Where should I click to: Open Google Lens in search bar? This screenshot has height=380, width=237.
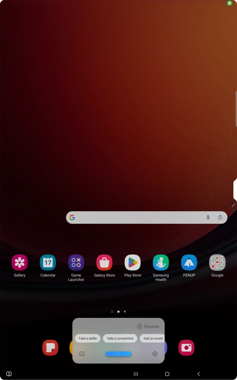pos(220,217)
